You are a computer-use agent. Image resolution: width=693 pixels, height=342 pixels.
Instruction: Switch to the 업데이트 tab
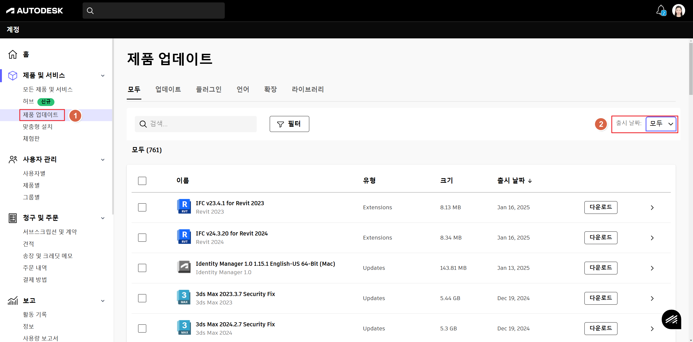pyautogui.click(x=168, y=89)
